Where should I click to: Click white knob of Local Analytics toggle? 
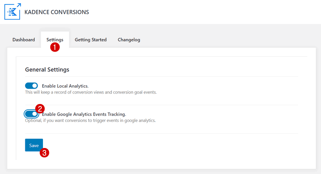click(x=35, y=86)
